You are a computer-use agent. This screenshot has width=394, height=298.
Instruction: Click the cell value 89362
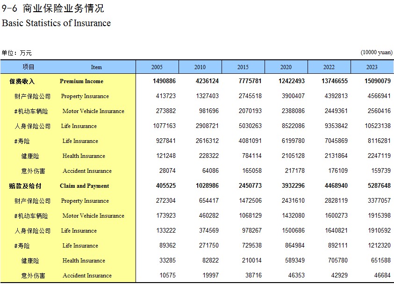coord(167,246)
